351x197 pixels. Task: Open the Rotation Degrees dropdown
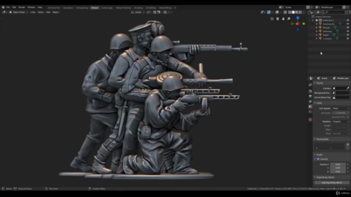pyautogui.click(x=341, y=121)
